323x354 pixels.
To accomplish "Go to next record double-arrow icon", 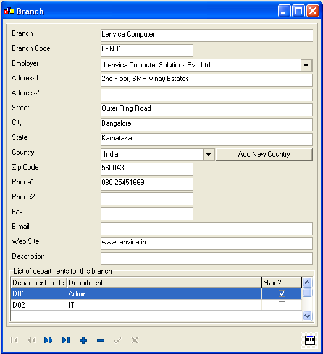I will tap(49, 340).
